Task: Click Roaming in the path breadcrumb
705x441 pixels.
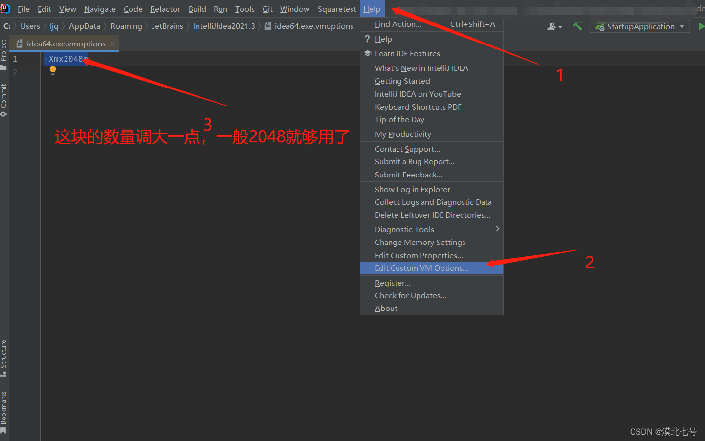Action: pos(126,26)
